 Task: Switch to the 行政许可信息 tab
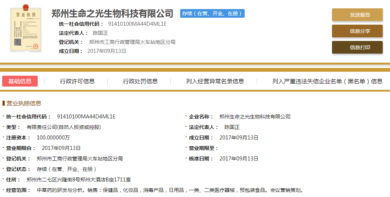tap(77, 81)
